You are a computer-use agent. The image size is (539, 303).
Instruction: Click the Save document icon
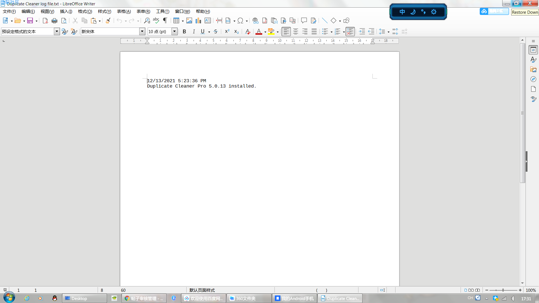tap(30, 20)
